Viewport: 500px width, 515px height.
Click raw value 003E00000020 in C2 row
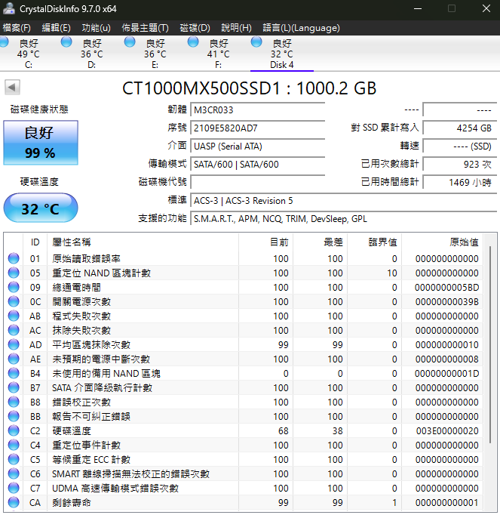pyautogui.click(x=447, y=430)
